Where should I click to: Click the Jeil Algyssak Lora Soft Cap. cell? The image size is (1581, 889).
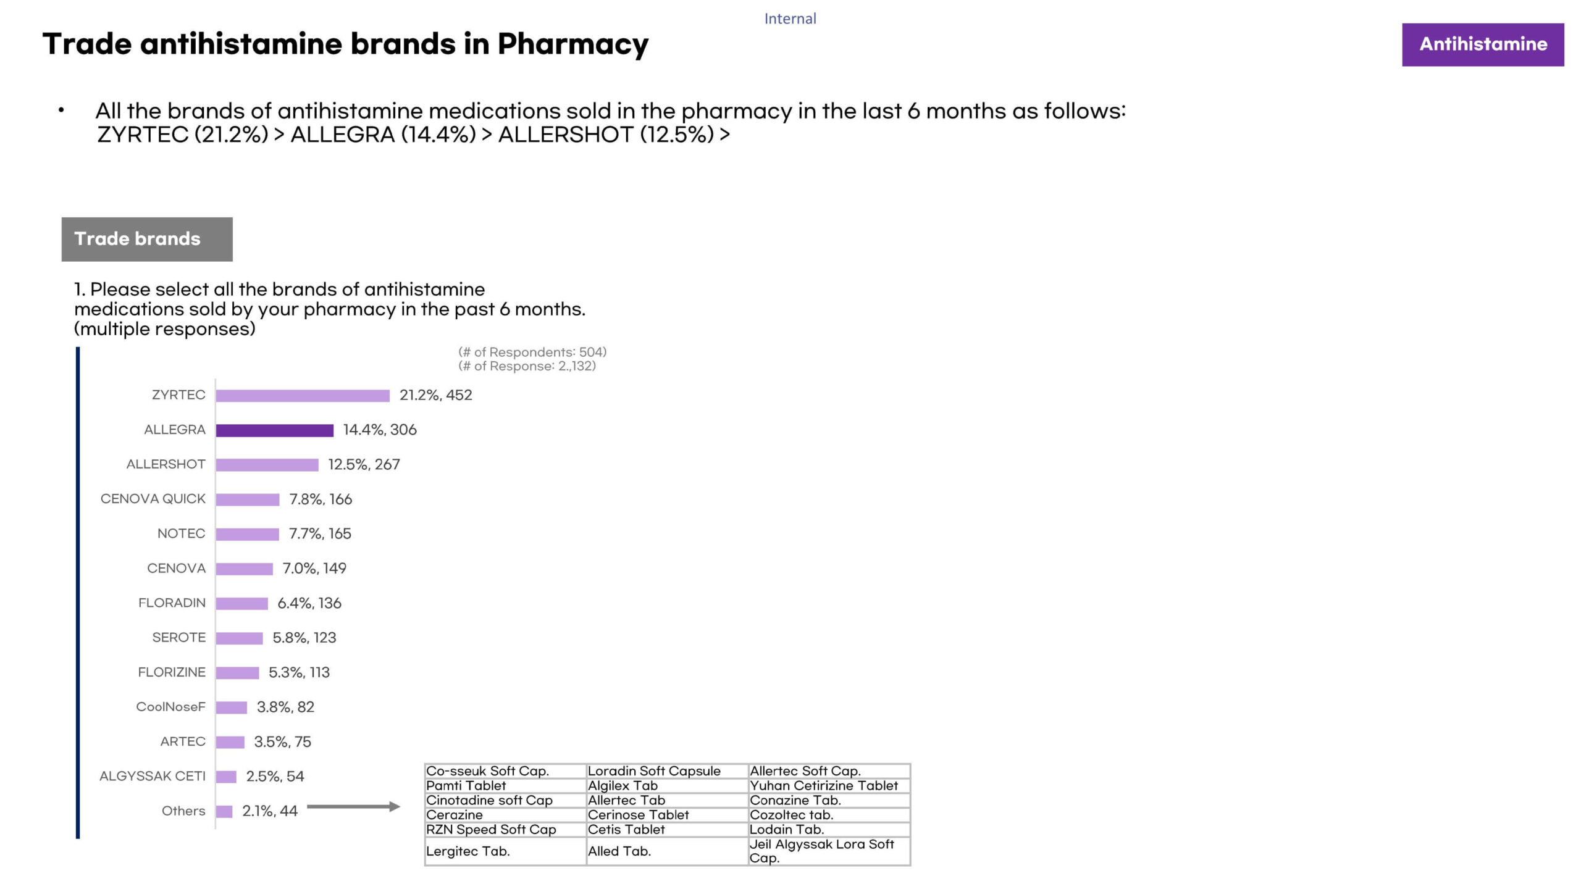[821, 851]
